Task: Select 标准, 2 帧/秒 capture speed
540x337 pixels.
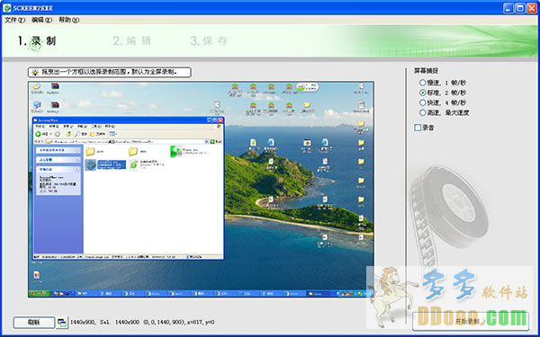Action: coord(443,93)
